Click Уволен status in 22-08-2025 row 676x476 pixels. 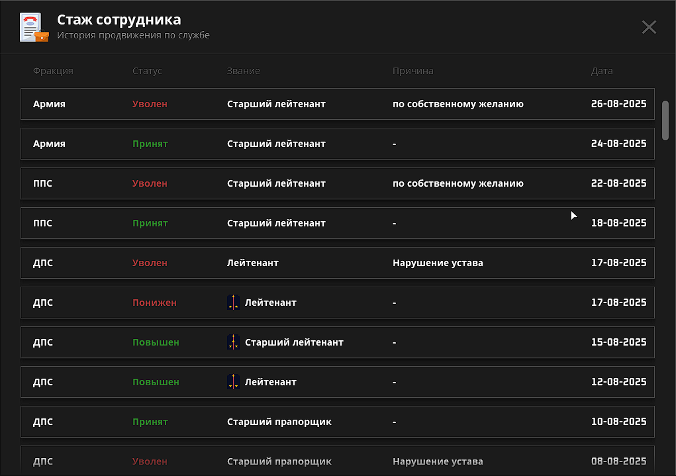click(x=150, y=183)
